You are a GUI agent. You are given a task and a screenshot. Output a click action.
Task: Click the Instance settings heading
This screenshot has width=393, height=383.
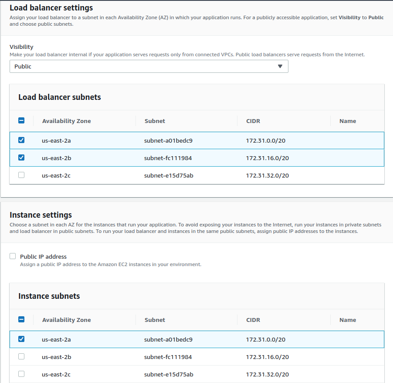(41, 215)
